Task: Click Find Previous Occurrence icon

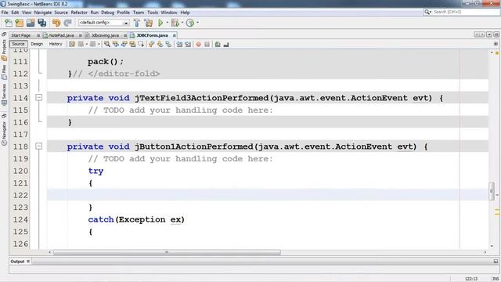Action: pyautogui.click(x=116, y=44)
